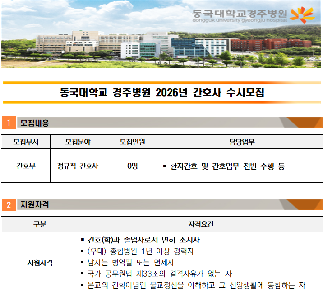The image size is (323, 298).
Task: Click the line (우대) 종합병원 1년 이상 경력자
Action: [x=141, y=251]
